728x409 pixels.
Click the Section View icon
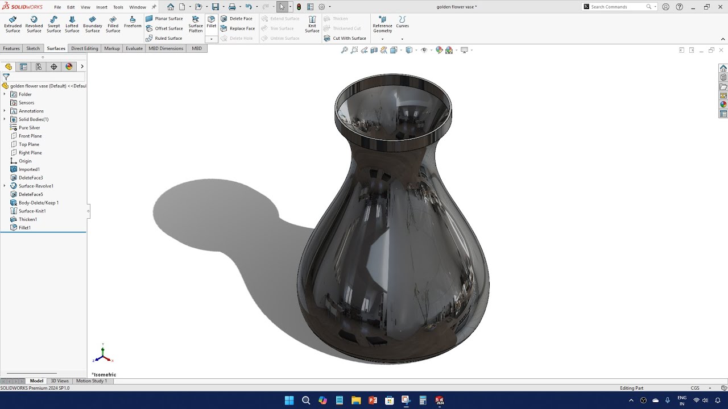tap(374, 50)
